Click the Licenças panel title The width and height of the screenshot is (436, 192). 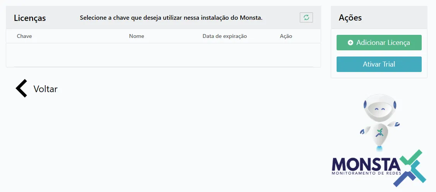click(30, 18)
